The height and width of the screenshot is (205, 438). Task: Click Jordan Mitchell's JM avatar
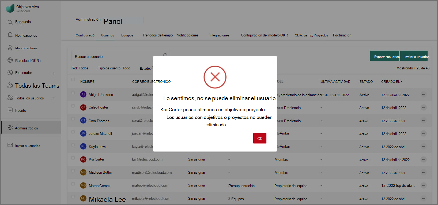click(x=83, y=133)
